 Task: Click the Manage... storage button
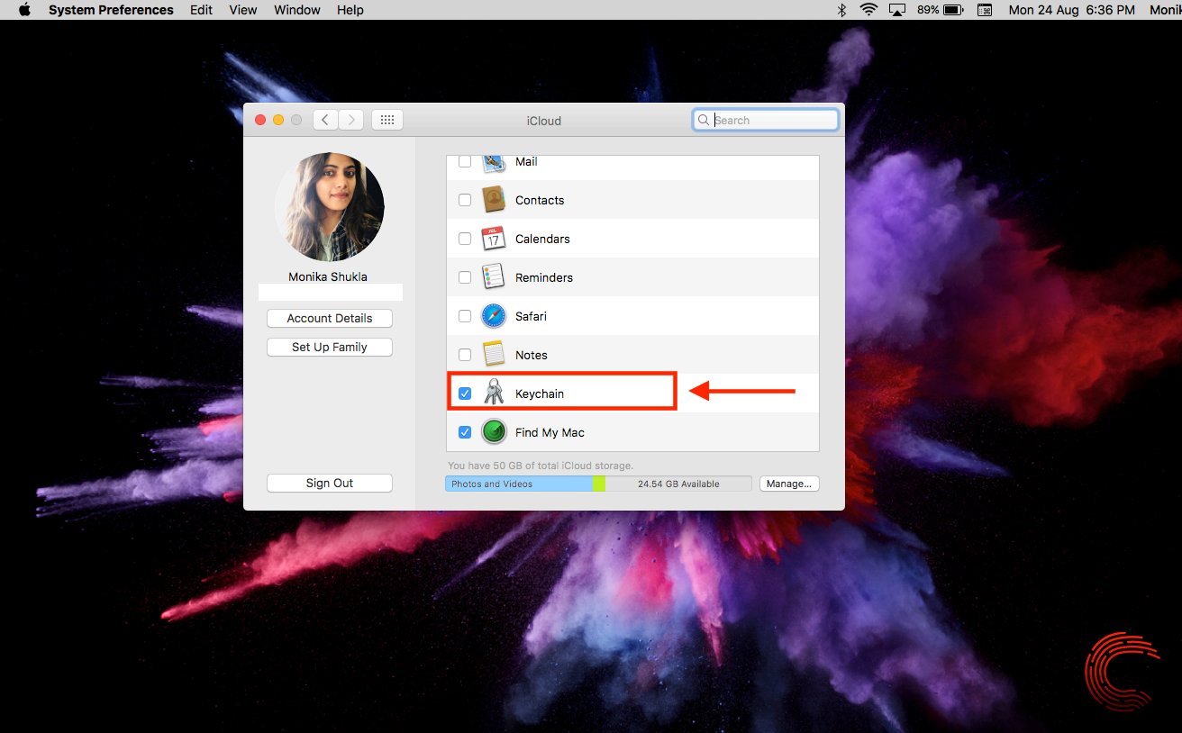789,484
